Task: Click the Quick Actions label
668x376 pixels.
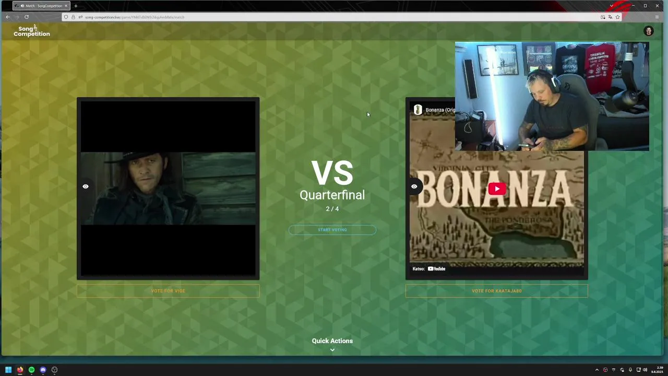Action: tap(332, 341)
